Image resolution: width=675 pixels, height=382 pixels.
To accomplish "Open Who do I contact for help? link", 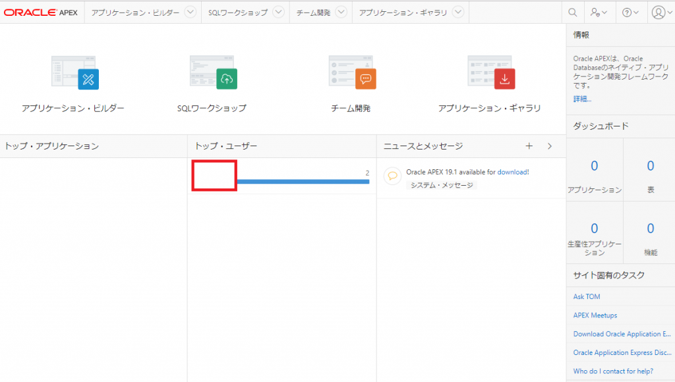I will 613,371.
